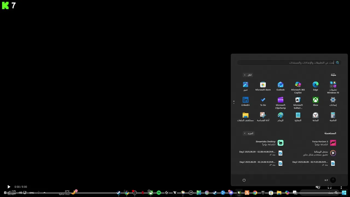Viewport: 350px width, 197px height.
Task: Open Microsoft Store on the taskbar
Action: tap(271, 193)
